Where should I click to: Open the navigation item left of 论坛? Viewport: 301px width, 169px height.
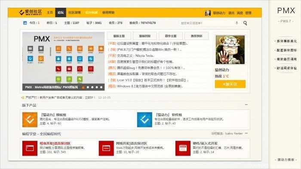(x=50, y=12)
